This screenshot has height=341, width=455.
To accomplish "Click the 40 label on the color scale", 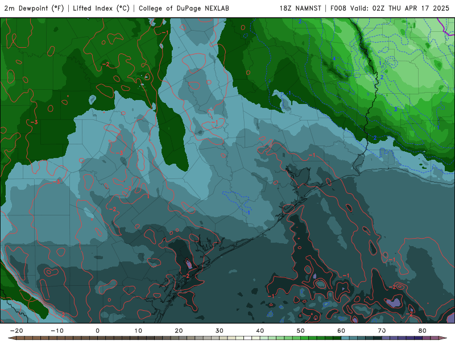I will (x=260, y=331).
